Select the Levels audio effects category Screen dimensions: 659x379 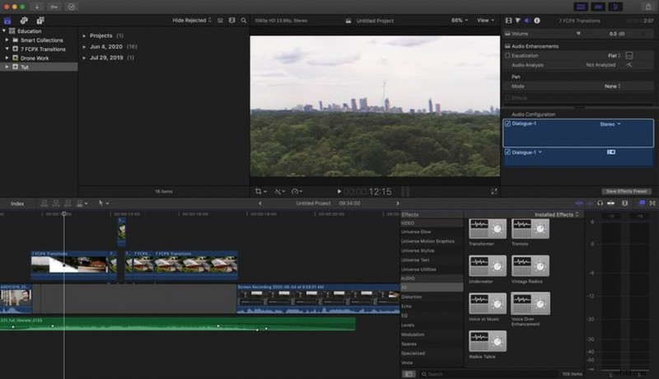coord(408,325)
